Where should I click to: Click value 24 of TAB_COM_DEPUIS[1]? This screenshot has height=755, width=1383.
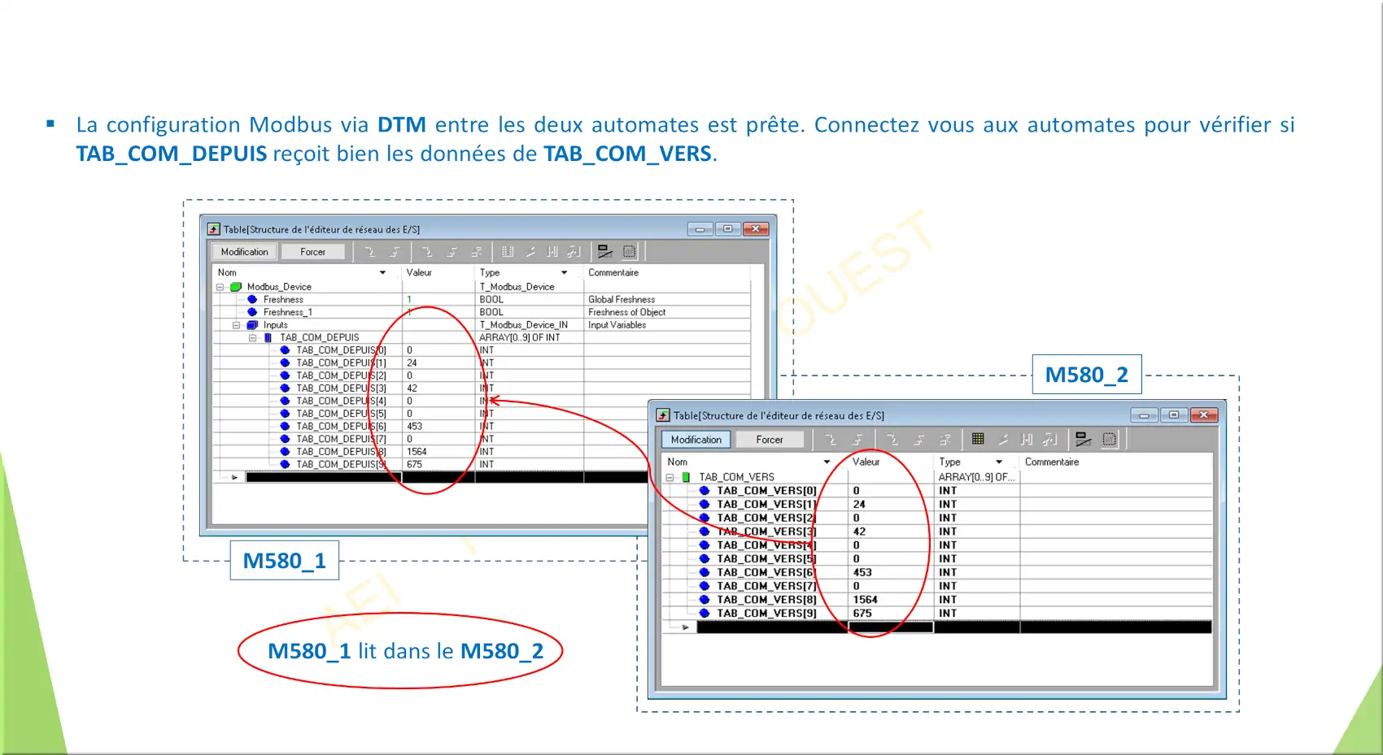pyautogui.click(x=412, y=363)
